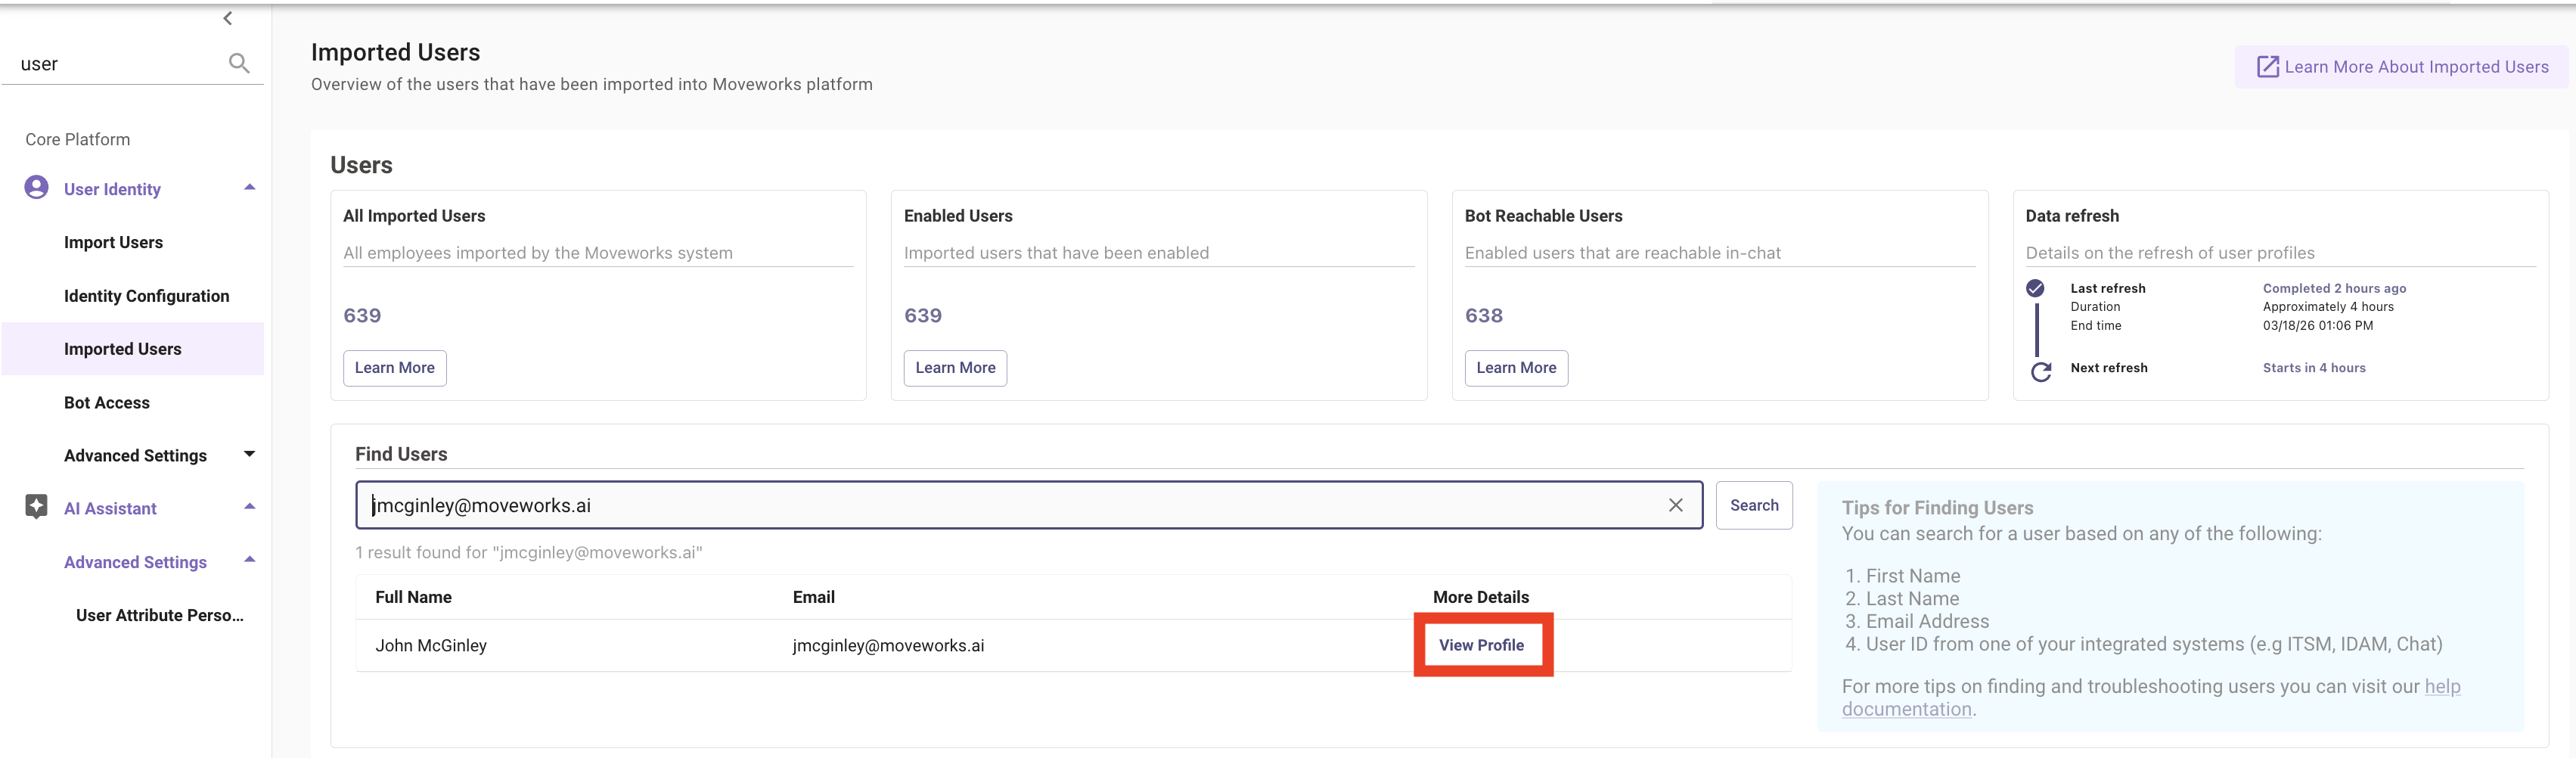Screen dimensions: 2576x758
Task: Collapse Advanced Settings under AI Assistant
Action: pos(249,561)
